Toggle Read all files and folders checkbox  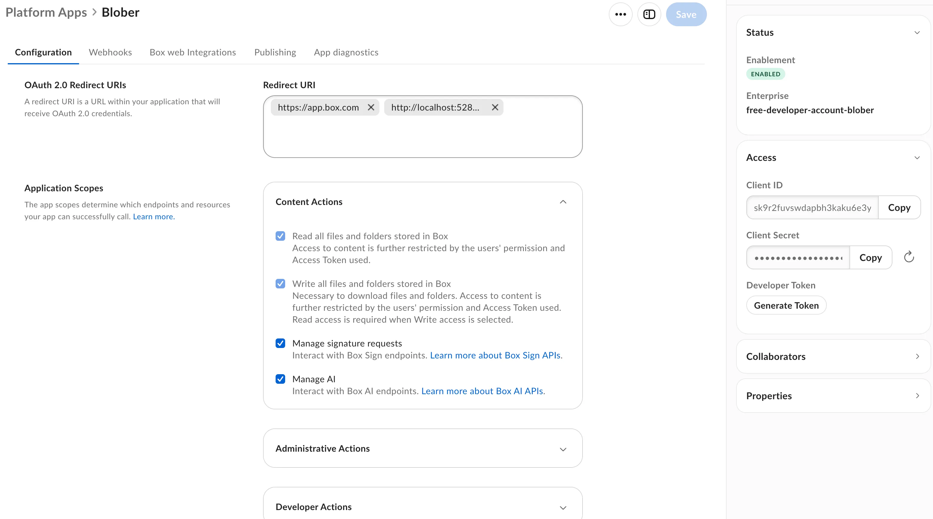[x=280, y=236]
